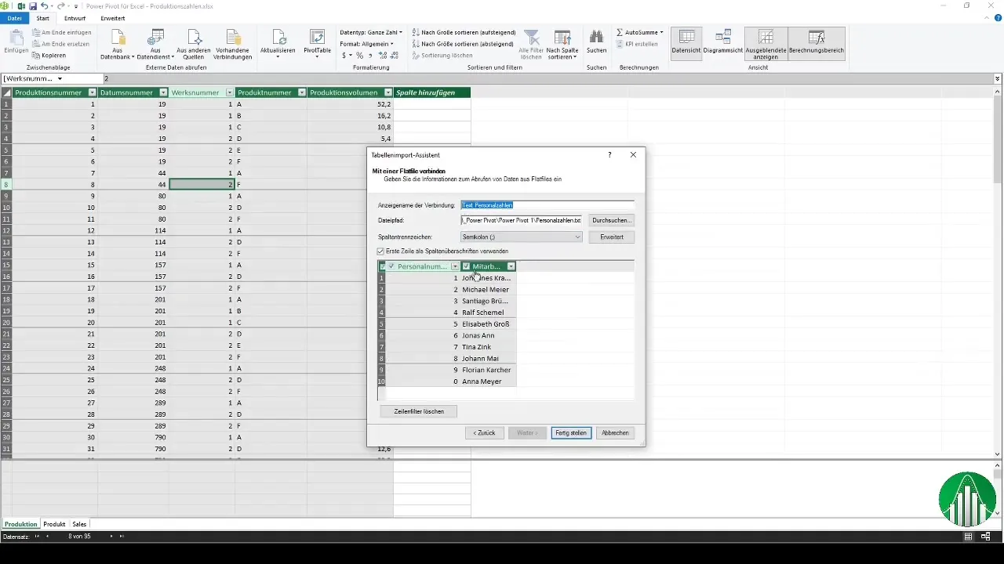Click Alle Filter löschen funnel icon
The height and width of the screenshot is (564, 1004).
532,37
